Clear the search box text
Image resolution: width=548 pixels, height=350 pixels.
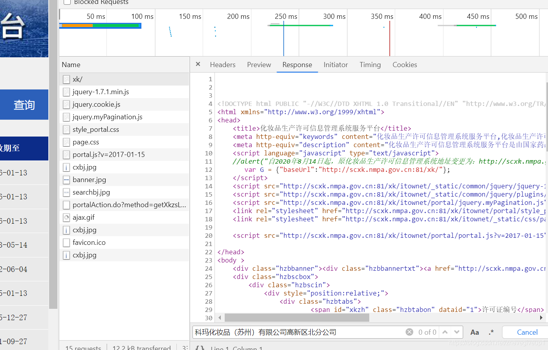click(409, 332)
